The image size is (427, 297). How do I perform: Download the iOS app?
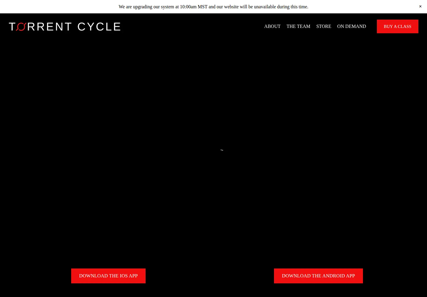(x=108, y=276)
